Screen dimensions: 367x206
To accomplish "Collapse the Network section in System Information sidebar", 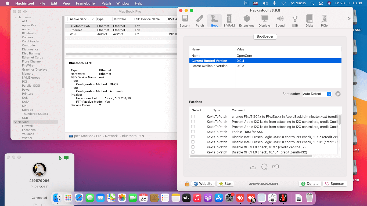I will pyautogui.click(x=15, y=122).
